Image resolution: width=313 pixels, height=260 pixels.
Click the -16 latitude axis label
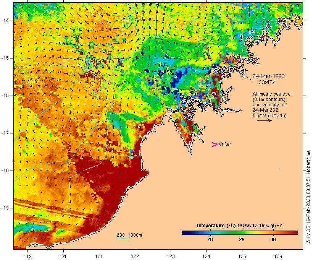[5, 96]
